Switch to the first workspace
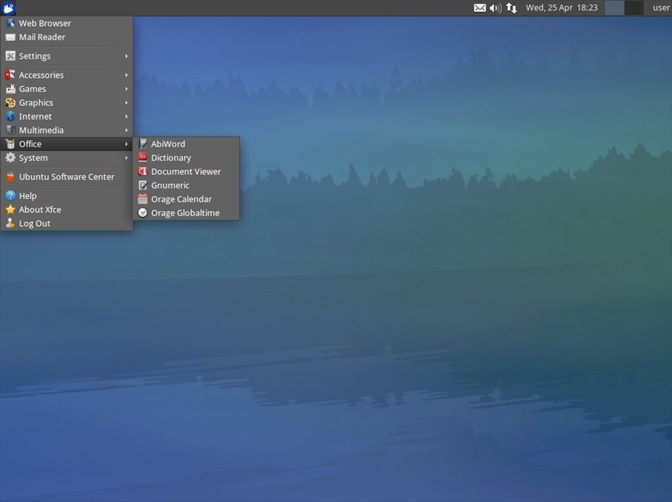 (614, 8)
